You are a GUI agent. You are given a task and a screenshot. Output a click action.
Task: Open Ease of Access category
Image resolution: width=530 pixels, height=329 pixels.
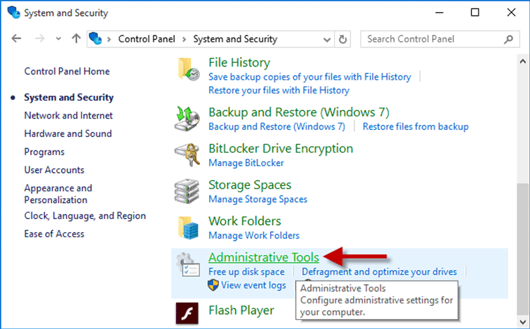point(54,234)
